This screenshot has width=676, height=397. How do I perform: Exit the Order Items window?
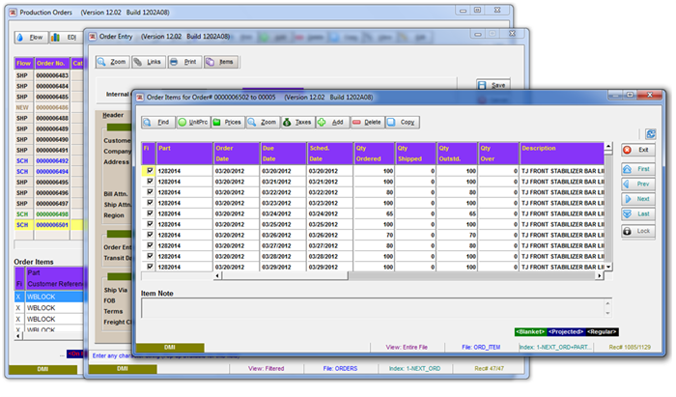(x=638, y=150)
